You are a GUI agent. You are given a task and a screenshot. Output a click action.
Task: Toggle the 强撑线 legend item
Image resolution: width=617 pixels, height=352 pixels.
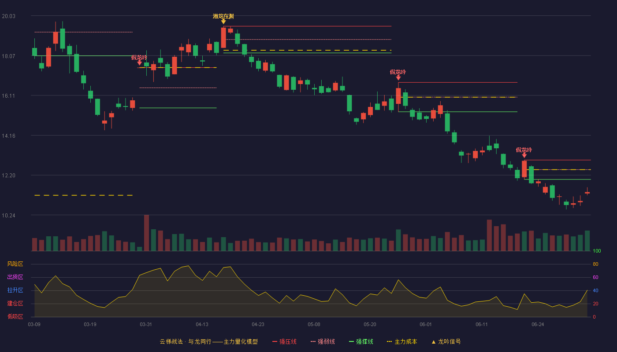[x=361, y=341]
